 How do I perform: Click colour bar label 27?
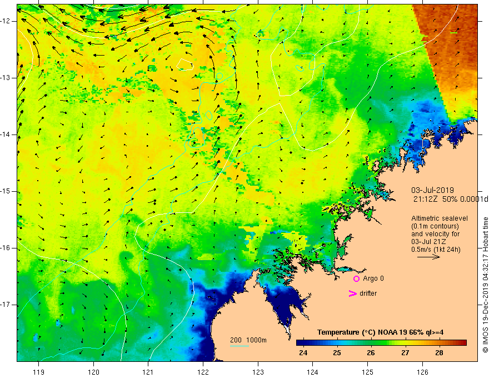(405, 353)
